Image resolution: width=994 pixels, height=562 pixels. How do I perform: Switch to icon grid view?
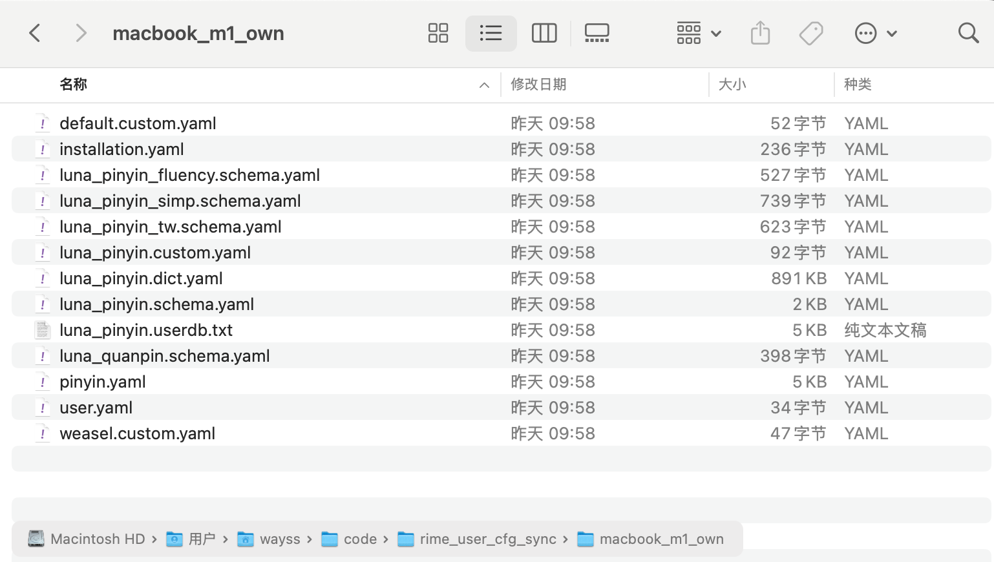438,33
